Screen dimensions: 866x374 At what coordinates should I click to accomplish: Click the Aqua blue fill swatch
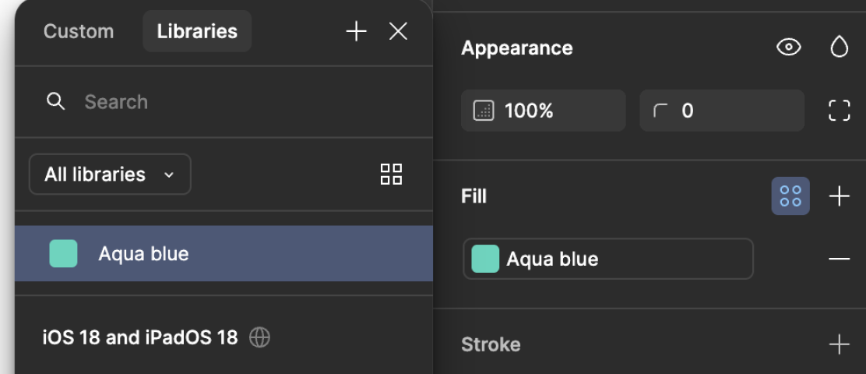[x=486, y=259]
